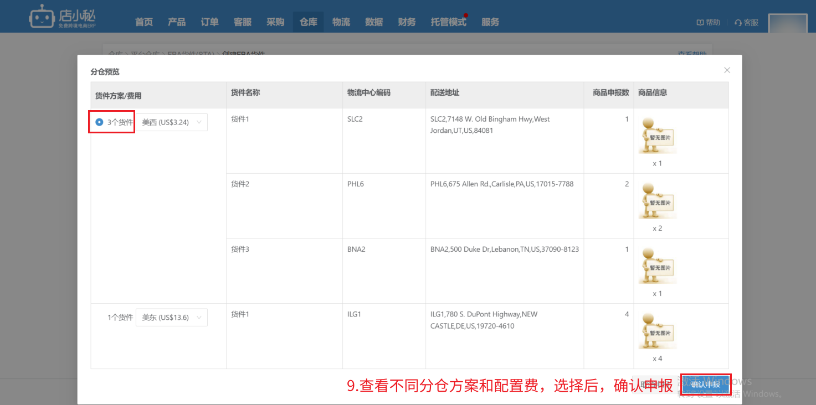The image size is (816, 405).
Task: Open the 订单 menu
Action: click(x=209, y=22)
